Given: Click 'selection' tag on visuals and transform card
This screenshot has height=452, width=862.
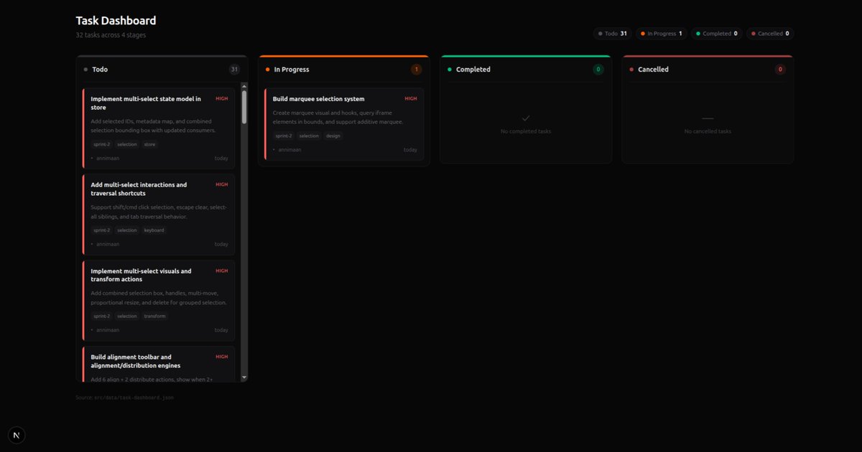Looking at the screenshot, I should [127, 316].
